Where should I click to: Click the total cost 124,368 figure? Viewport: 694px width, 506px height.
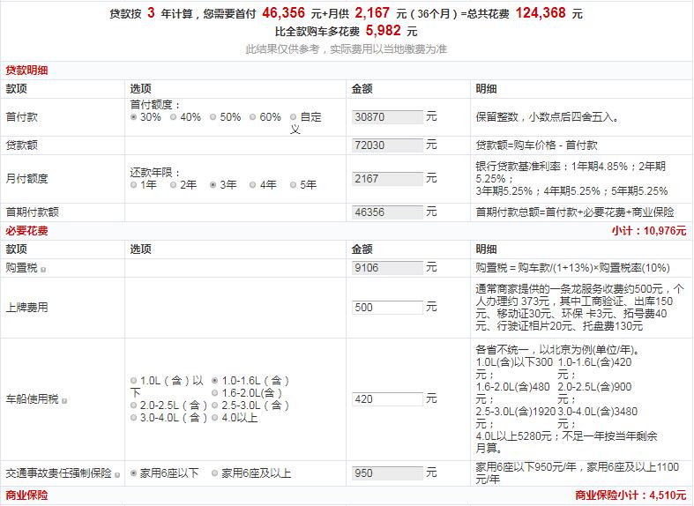(x=541, y=13)
